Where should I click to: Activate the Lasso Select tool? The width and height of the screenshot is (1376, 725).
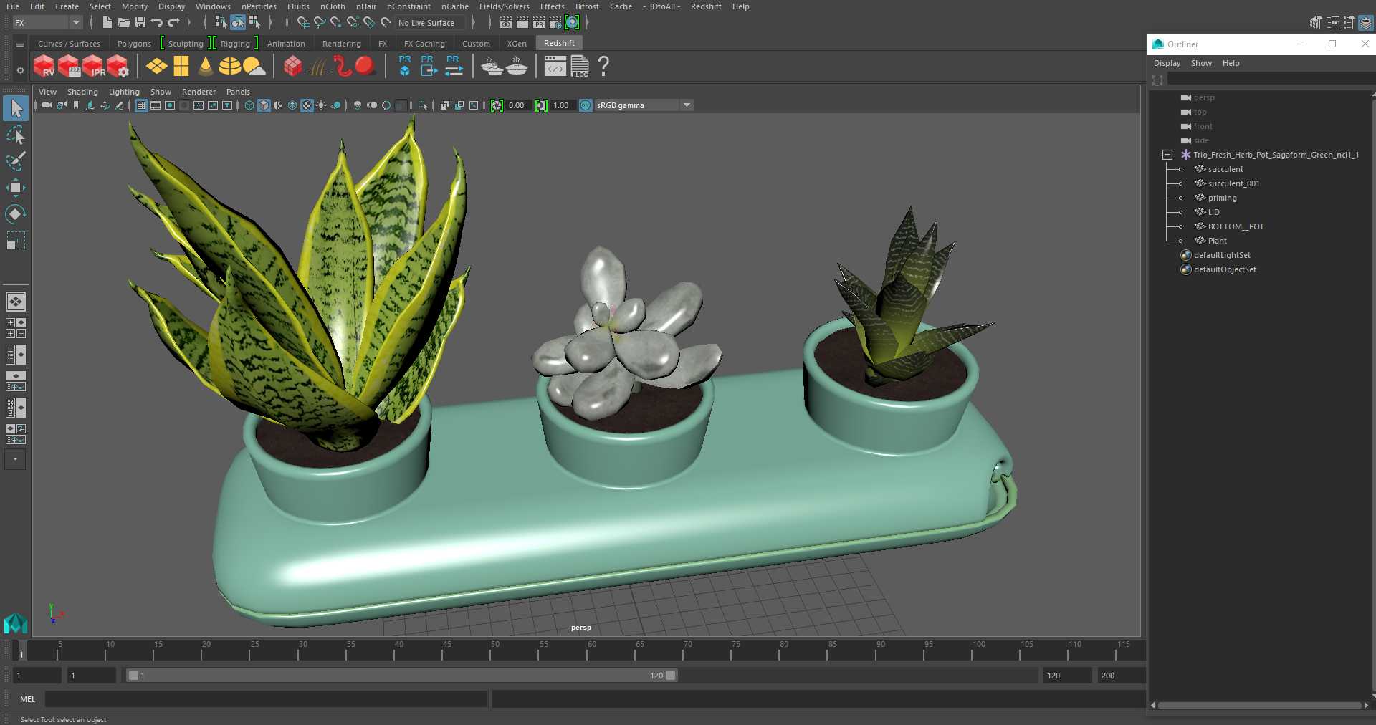(16, 135)
